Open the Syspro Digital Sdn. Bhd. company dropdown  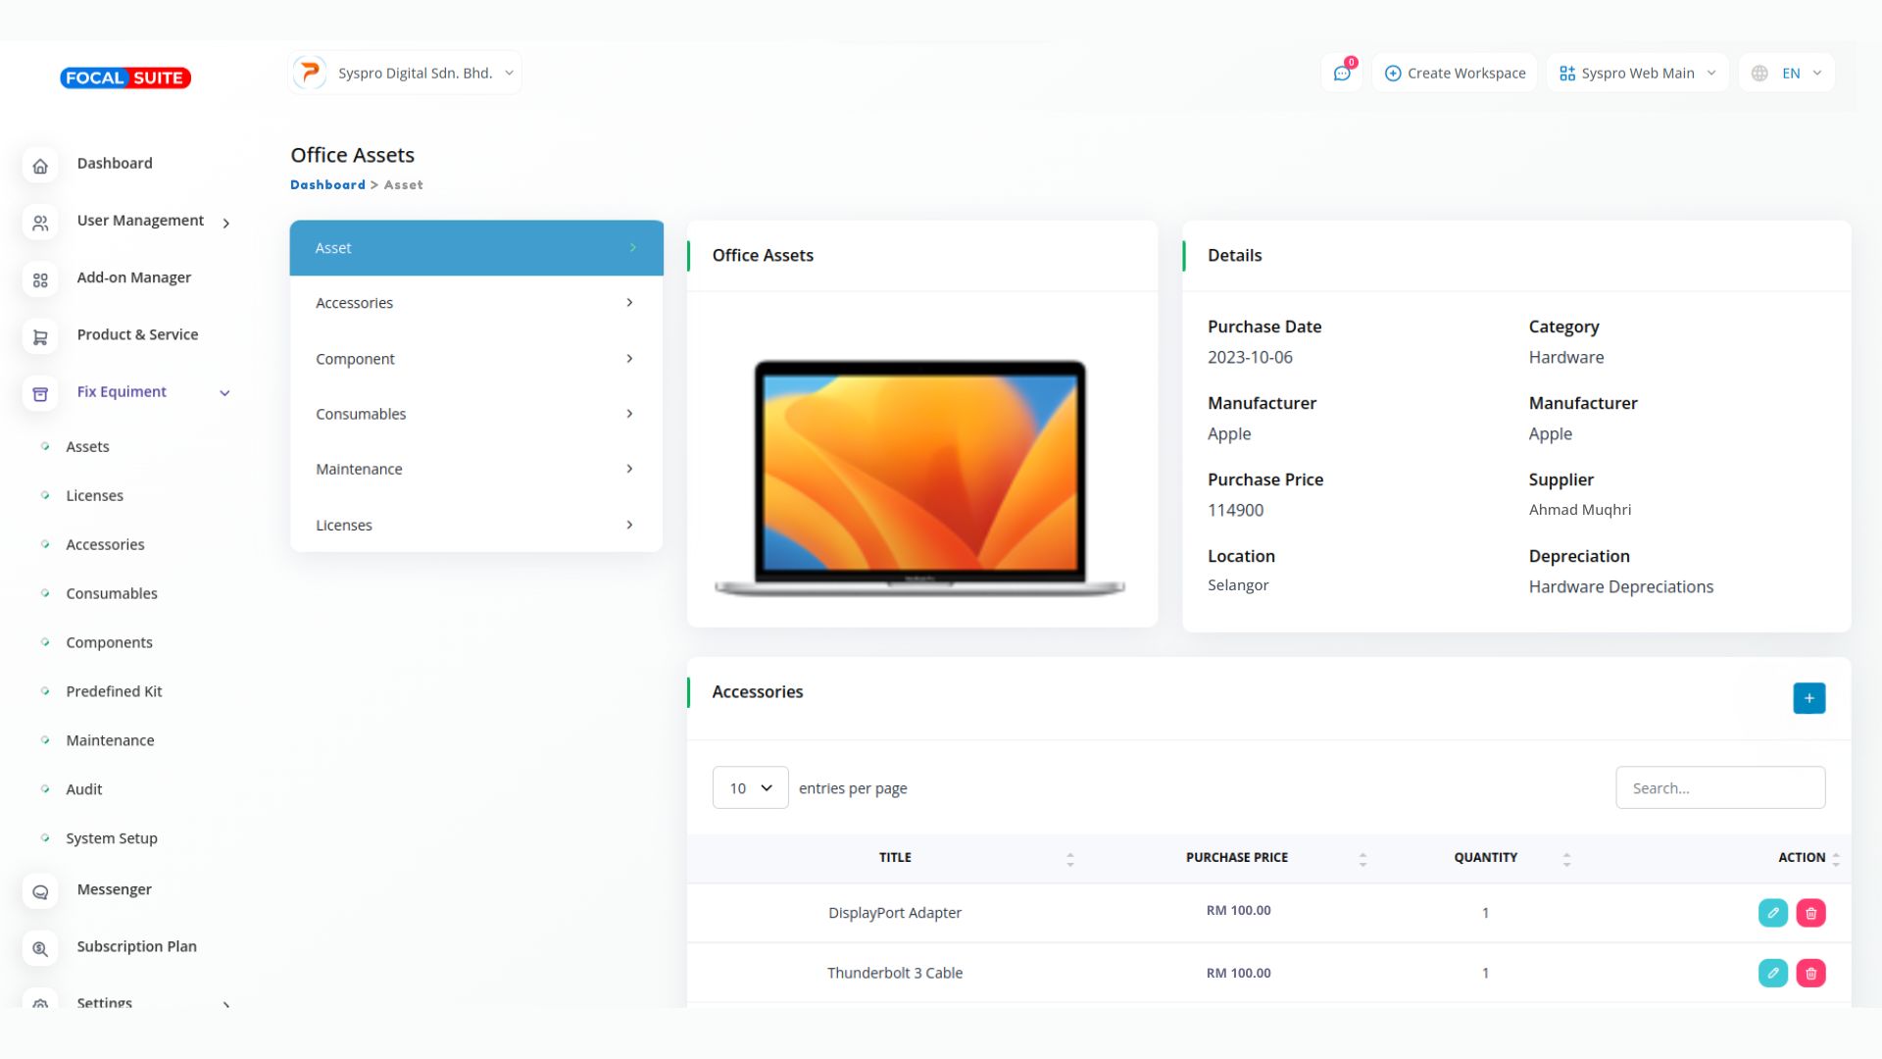(x=405, y=74)
